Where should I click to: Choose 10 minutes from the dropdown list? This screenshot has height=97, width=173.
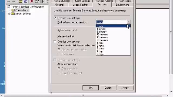tap(113, 34)
